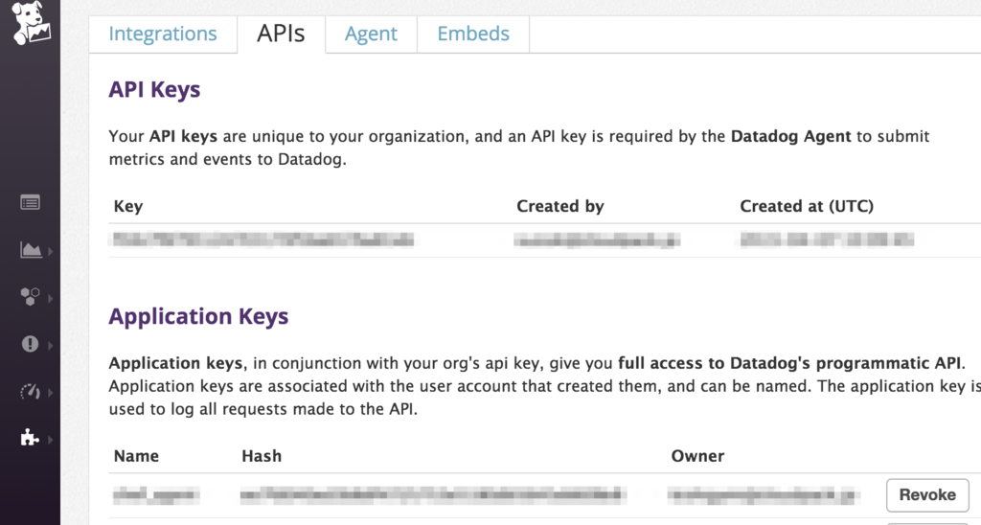Click the blurred application key owner
This screenshot has height=525, width=981.
(x=763, y=495)
